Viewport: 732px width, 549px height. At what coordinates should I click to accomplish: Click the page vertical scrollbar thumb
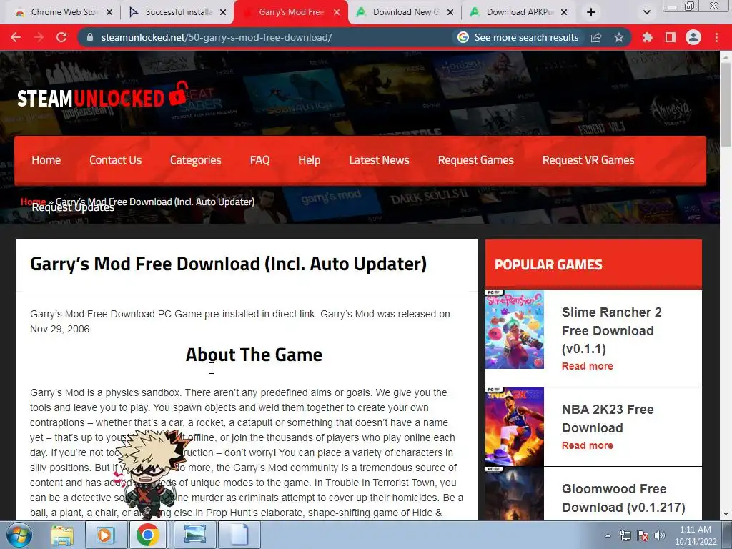coord(726,105)
